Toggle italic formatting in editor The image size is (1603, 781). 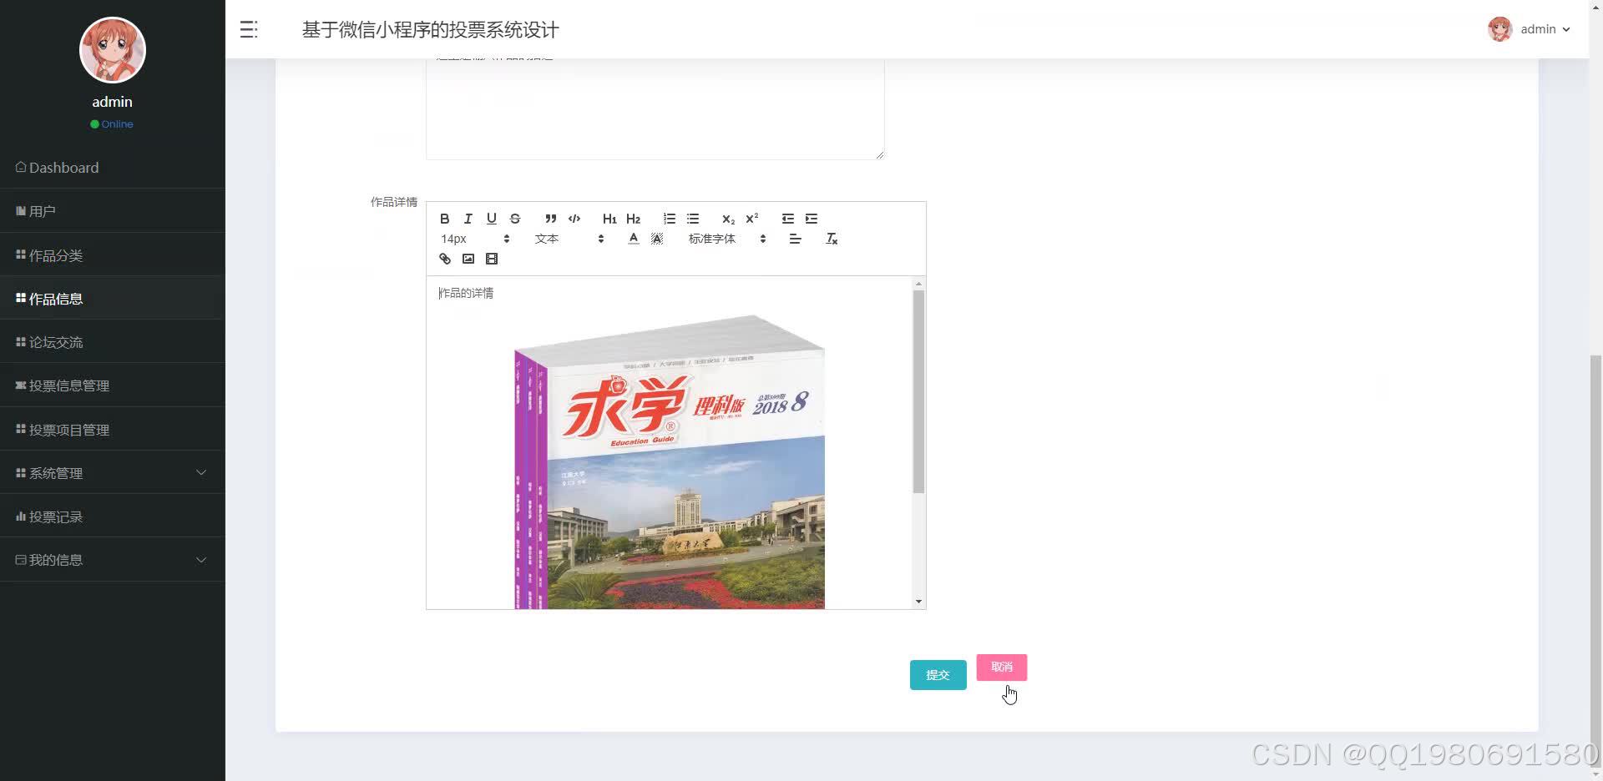[468, 219]
